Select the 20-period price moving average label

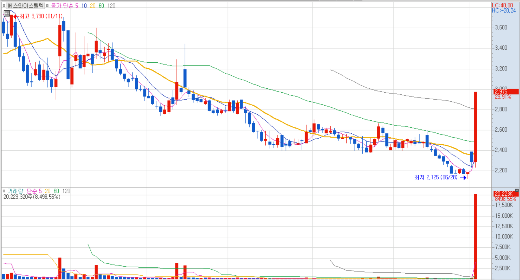coord(93,6)
